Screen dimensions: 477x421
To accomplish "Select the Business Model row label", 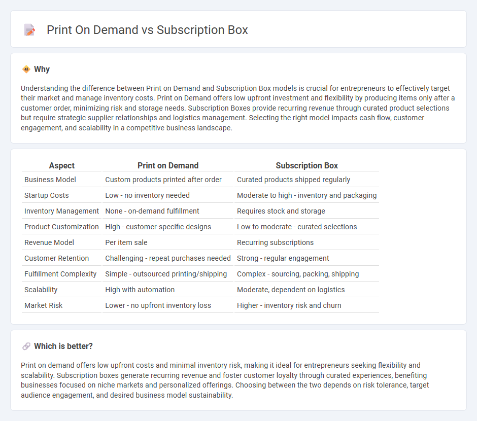I will tap(50, 180).
